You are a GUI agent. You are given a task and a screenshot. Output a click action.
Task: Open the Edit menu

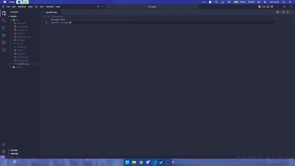point(13,6)
